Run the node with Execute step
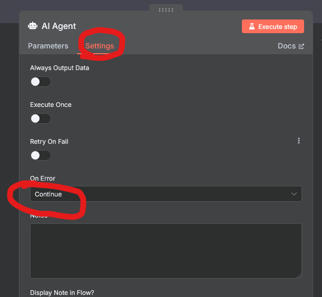 click(x=273, y=26)
